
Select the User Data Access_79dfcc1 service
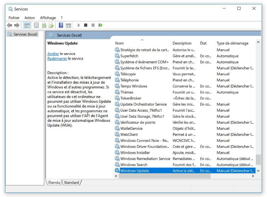pos(185,110)
